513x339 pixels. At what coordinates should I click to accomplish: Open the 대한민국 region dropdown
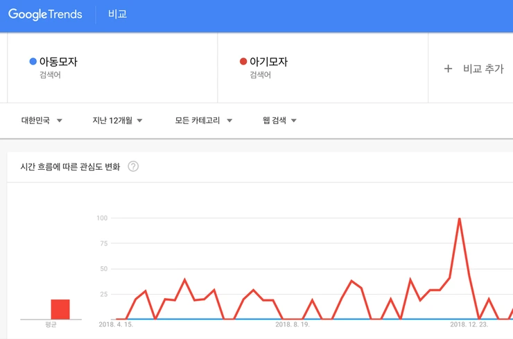click(42, 121)
